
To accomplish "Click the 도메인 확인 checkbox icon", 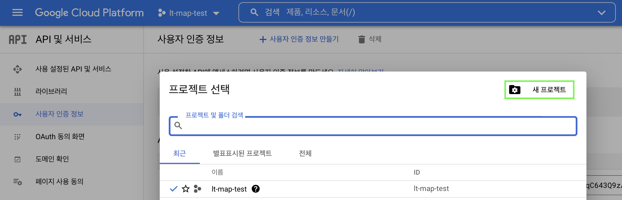I will click(17, 159).
